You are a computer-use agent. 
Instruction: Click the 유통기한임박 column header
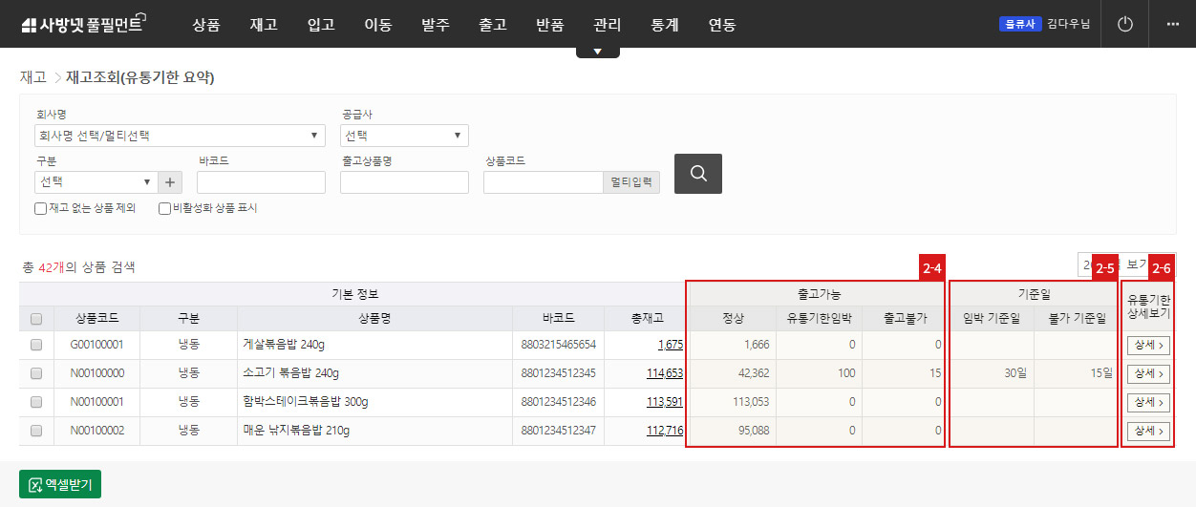819,319
